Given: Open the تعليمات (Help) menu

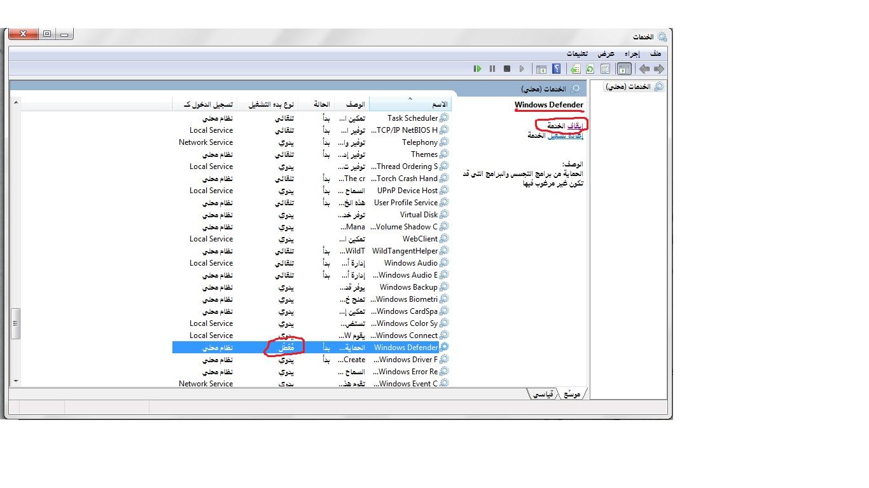Looking at the screenshot, I should coord(577,53).
